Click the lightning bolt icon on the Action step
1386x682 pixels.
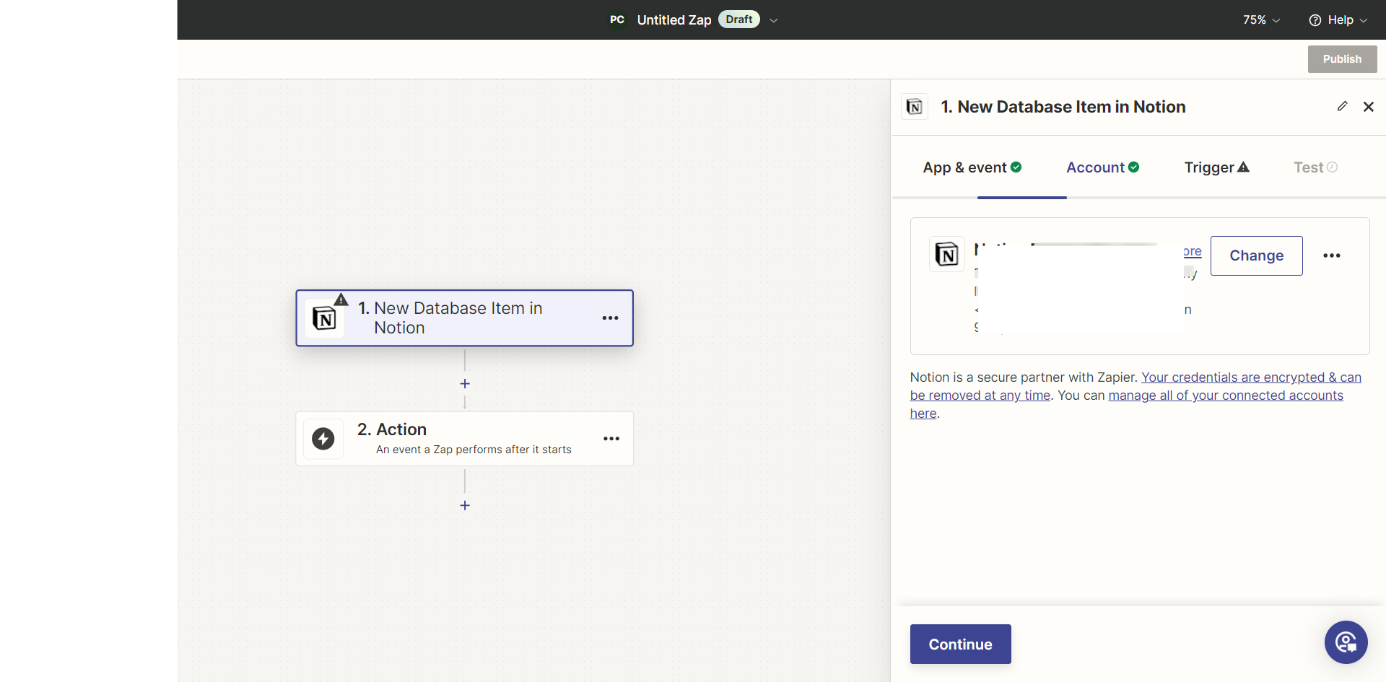pos(323,438)
